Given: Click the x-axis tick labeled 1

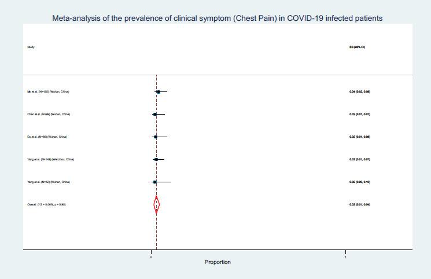Looking at the screenshot, I should point(345,256).
